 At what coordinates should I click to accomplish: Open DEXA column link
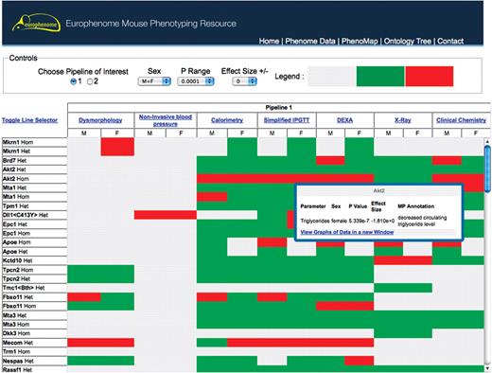click(x=344, y=120)
